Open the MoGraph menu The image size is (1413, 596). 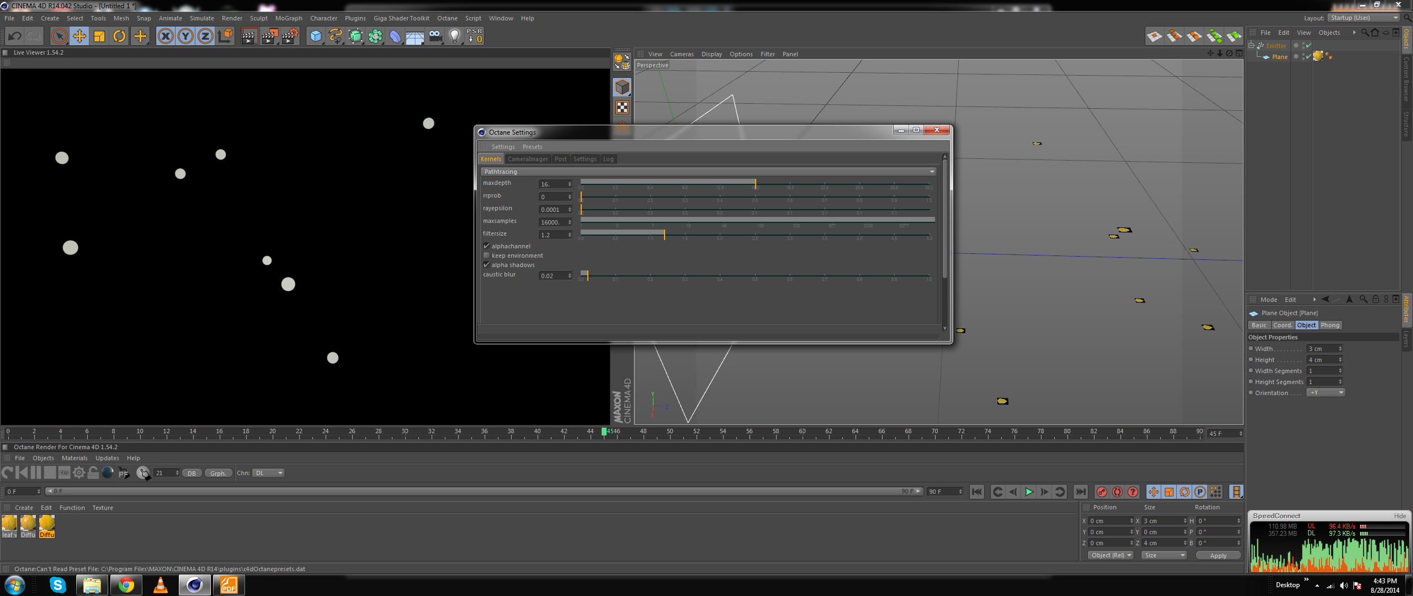click(289, 18)
